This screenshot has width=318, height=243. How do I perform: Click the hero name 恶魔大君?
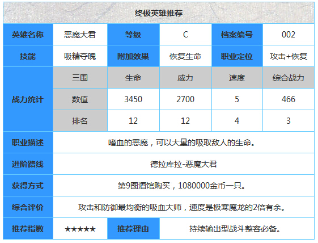click(80, 35)
